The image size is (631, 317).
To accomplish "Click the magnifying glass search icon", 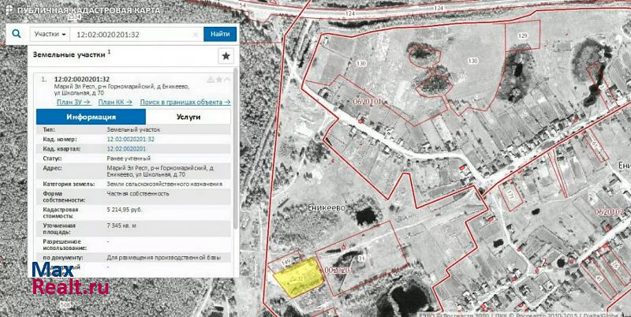I will click(x=16, y=34).
